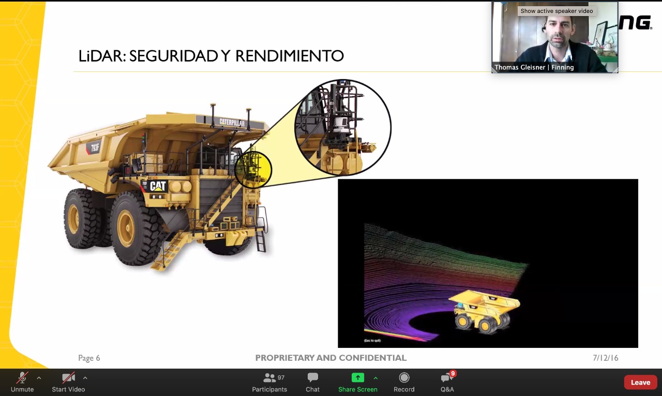Click the slide title LiDAR: SEGURIDAD Y RENDIMIENTO

click(x=211, y=56)
